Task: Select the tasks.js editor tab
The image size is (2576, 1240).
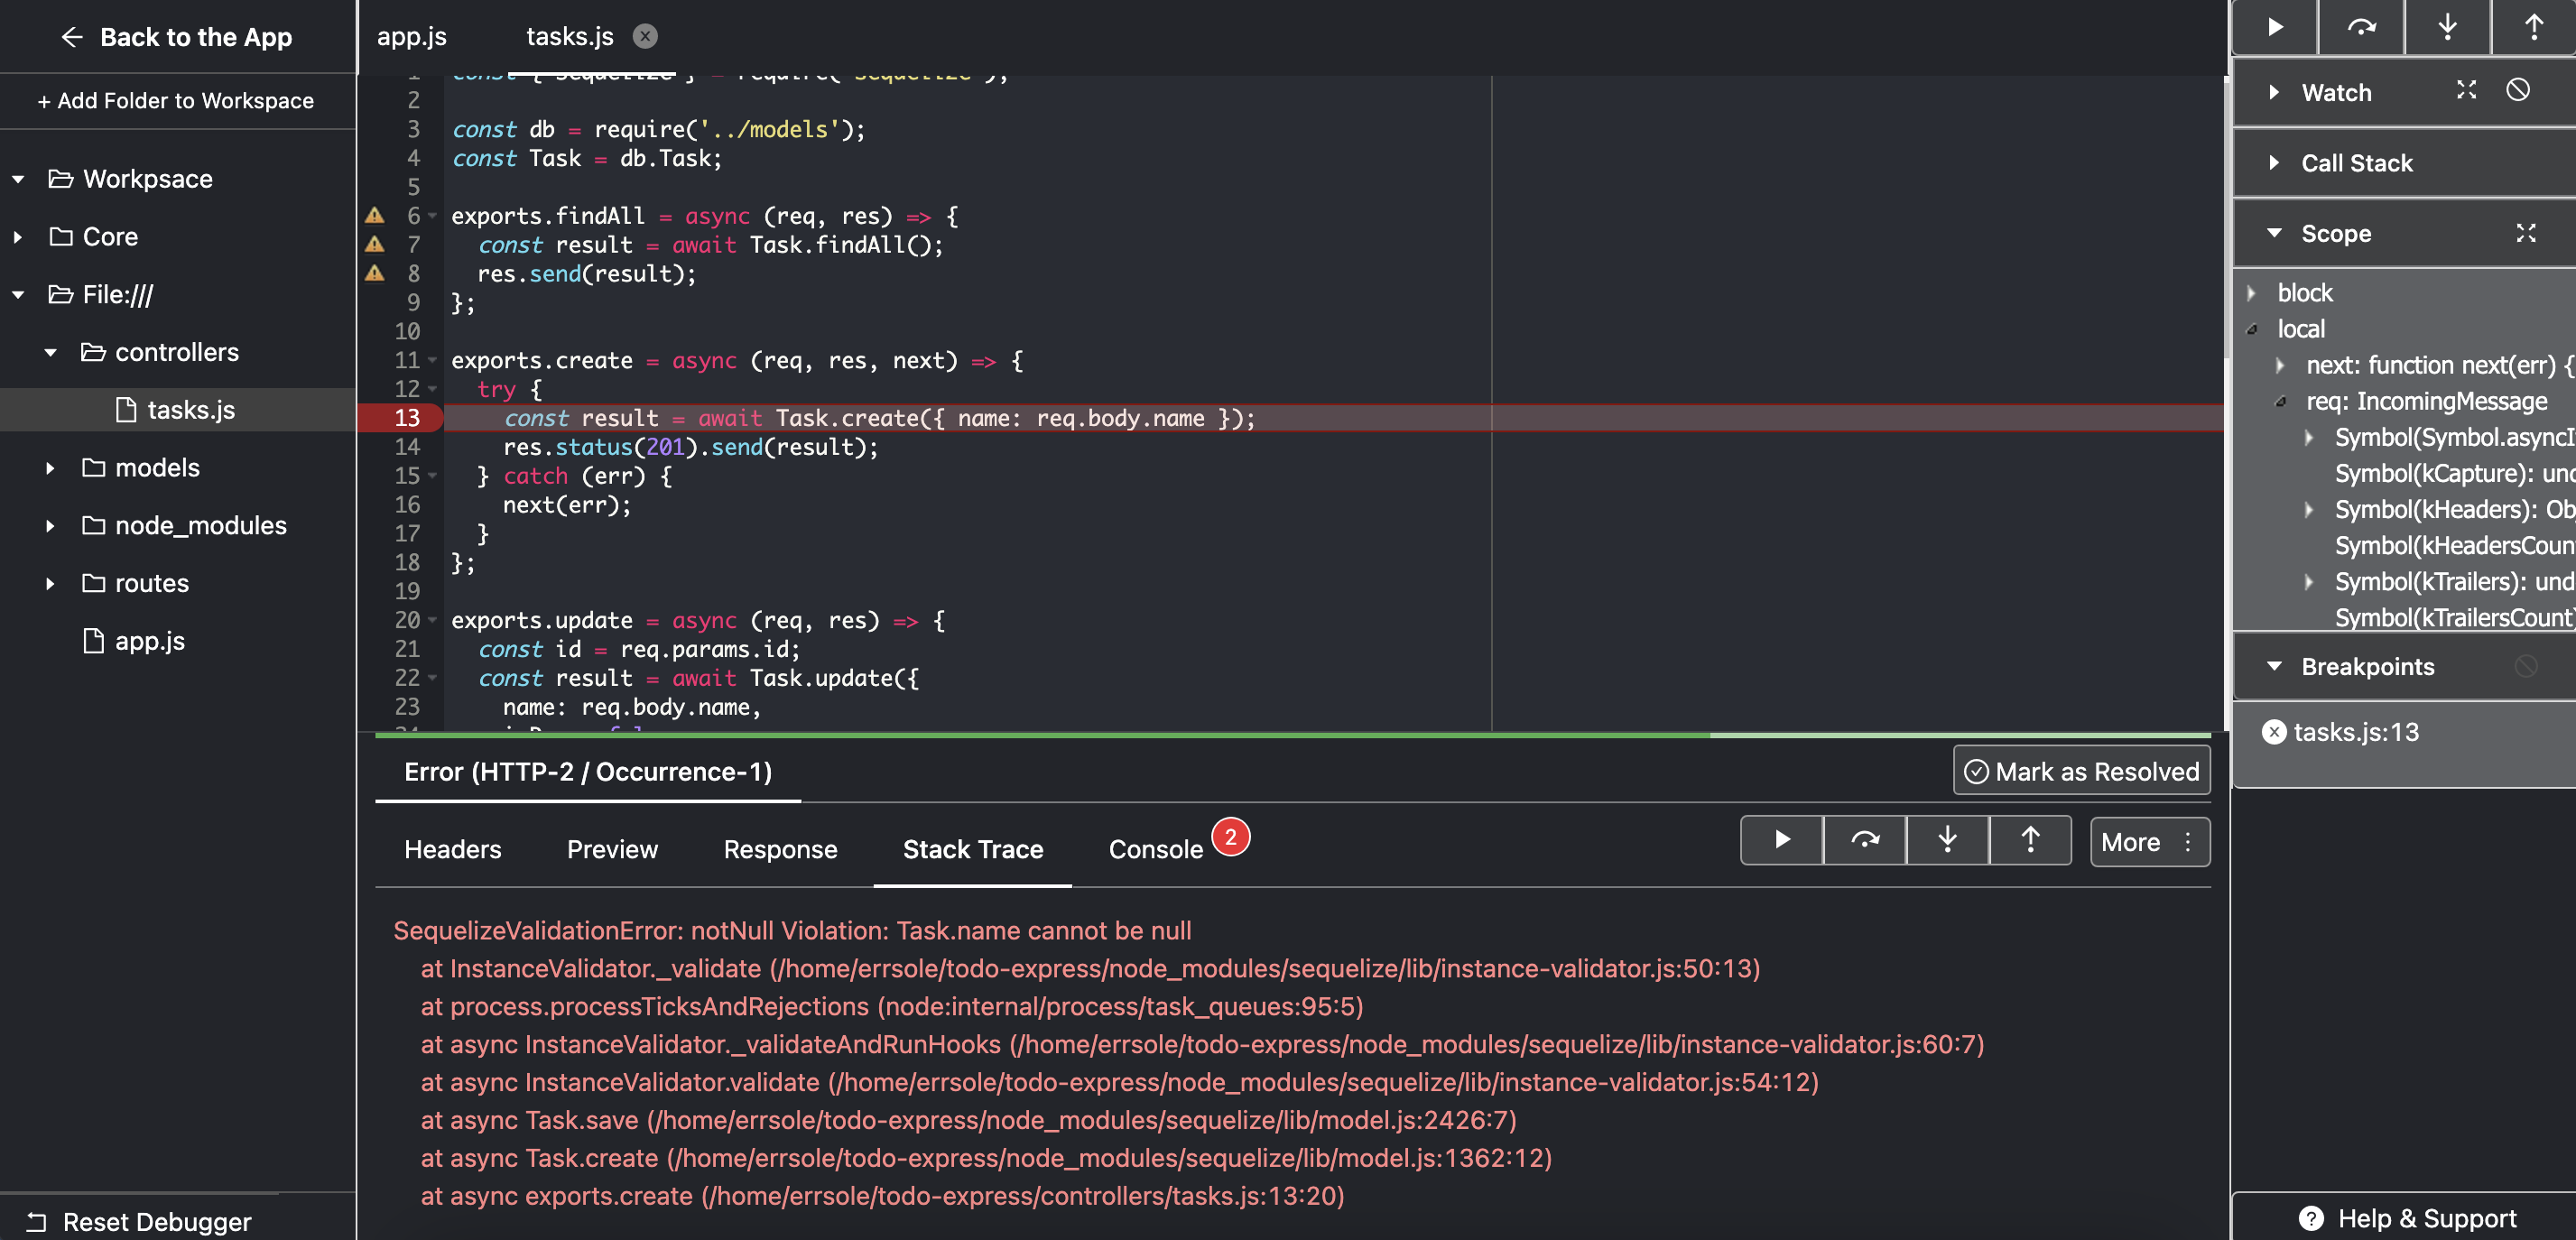Action: (570, 36)
